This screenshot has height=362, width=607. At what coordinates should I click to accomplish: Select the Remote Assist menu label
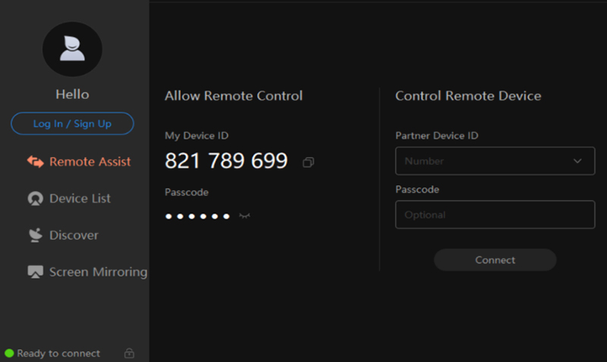point(90,162)
